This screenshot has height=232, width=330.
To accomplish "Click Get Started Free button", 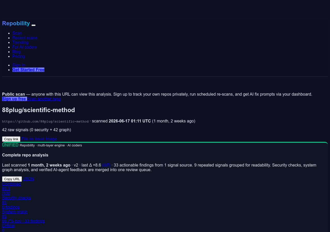I will tap(28, 70).
